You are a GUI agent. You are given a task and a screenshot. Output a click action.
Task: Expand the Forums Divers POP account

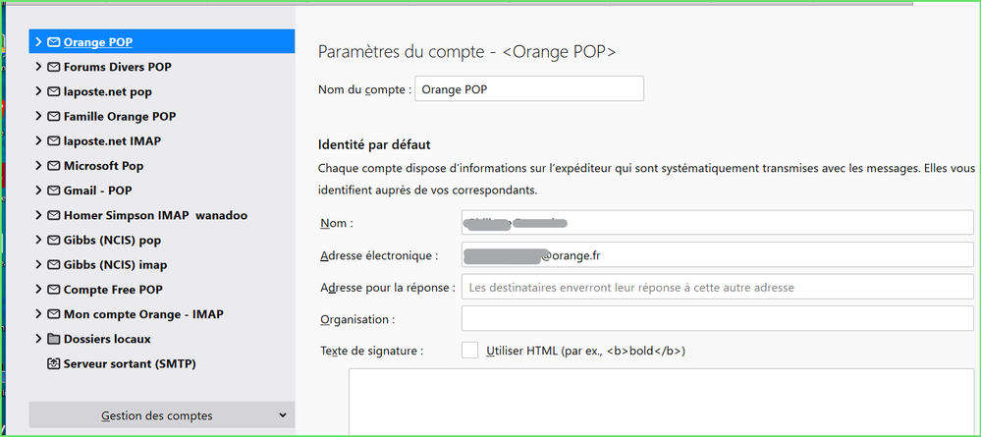38,67
